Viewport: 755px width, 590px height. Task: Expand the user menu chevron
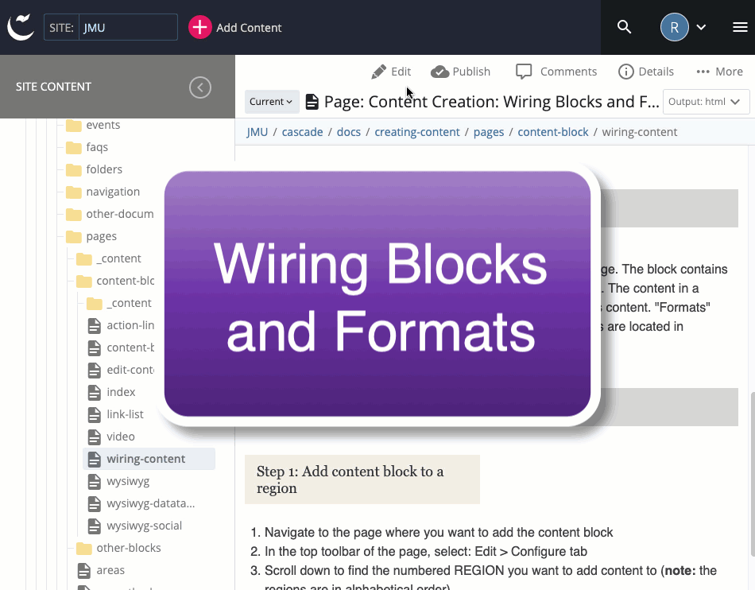[701, 28]
